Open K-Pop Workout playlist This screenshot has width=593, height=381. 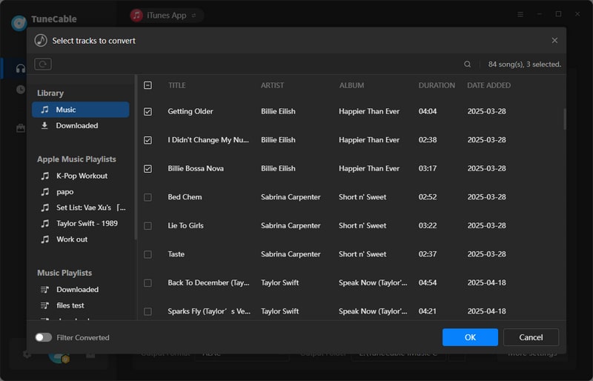pyautogui.click(x=81, y=176)
